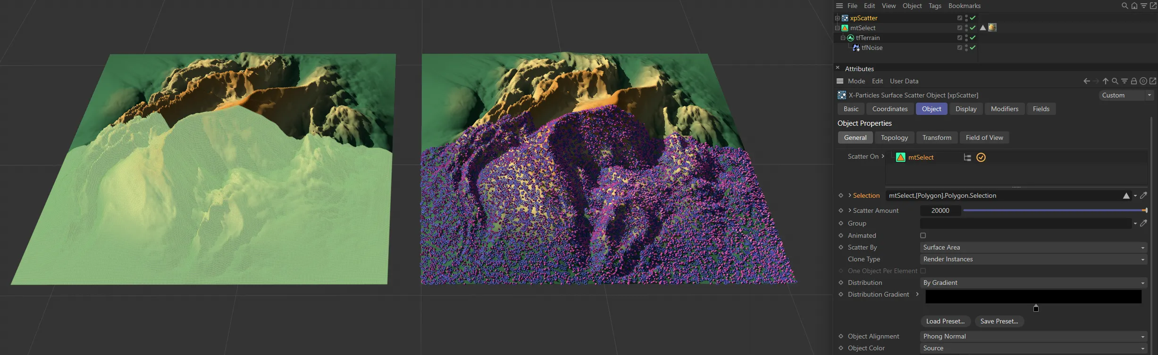Enable the Animated checkbox
The width and height of the screenshot is (1158, 355).
[x=923, y=235]
